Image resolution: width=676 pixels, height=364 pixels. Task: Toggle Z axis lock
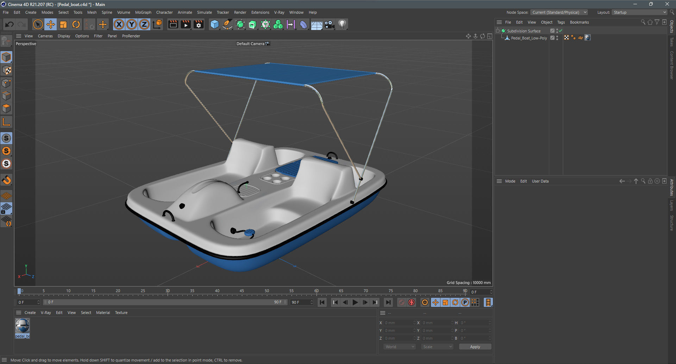tap(144, 24)
